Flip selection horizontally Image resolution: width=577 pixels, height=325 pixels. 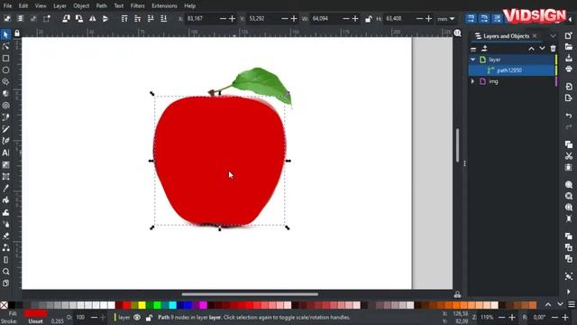tap(92, 18)
